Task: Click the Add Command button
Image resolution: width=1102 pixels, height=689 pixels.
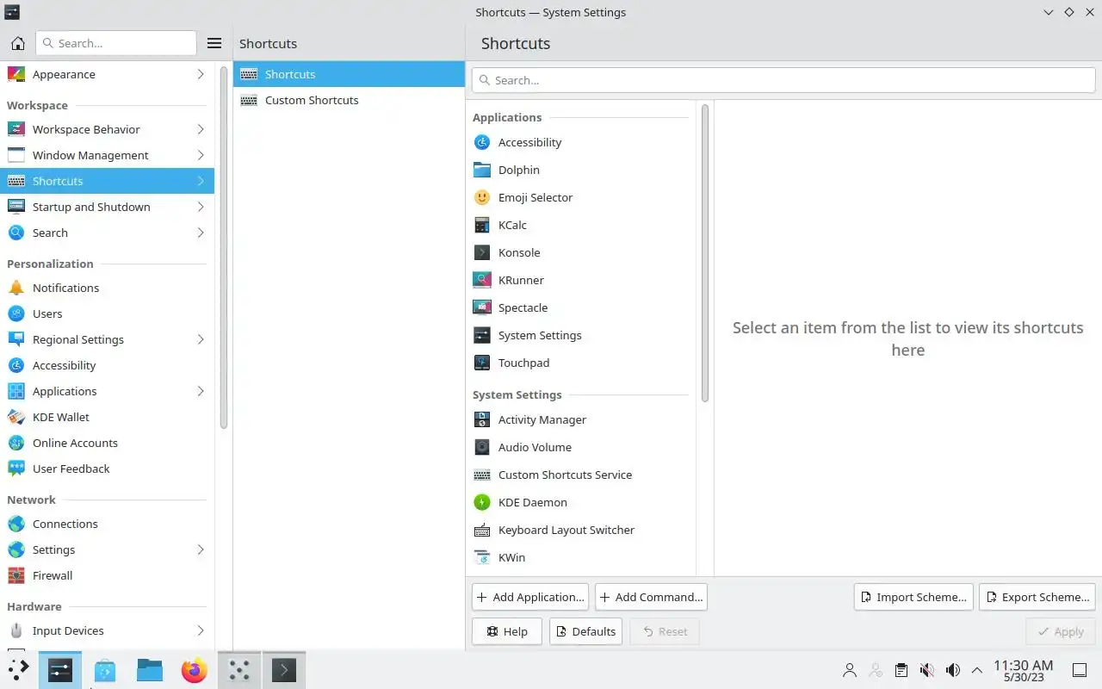Action: [x=651, y=597]
